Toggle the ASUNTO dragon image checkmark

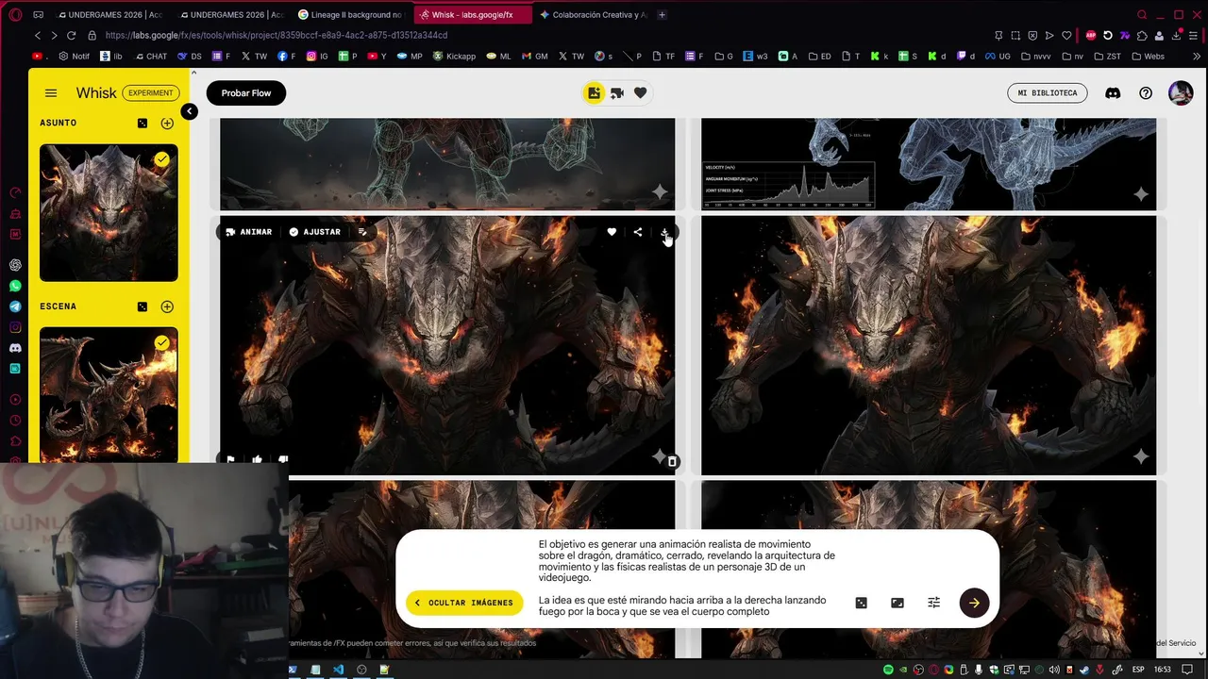coord(162,159)
